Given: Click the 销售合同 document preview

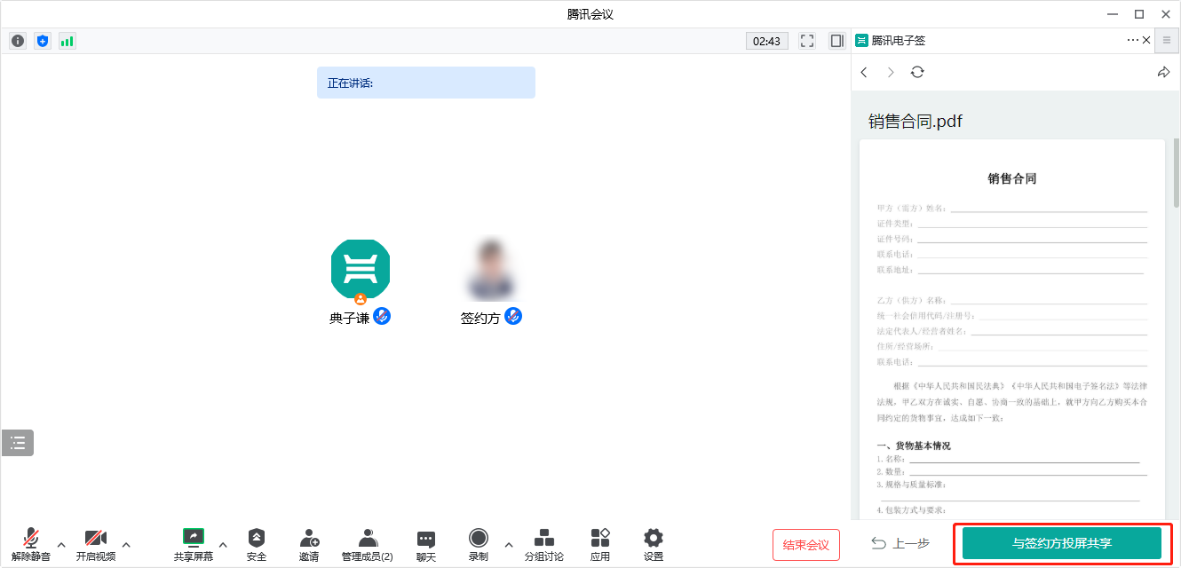Looking at the screenshot, I should pyautogui.click(x=1012, y=329).
